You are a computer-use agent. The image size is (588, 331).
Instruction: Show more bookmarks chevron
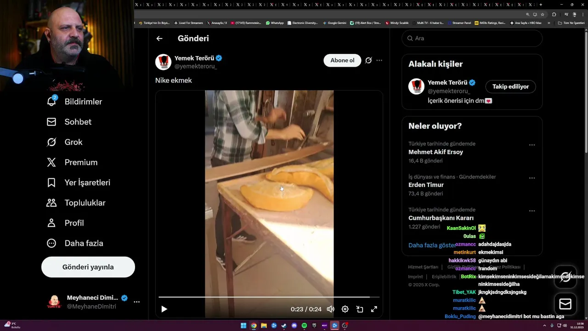[548, 23]
